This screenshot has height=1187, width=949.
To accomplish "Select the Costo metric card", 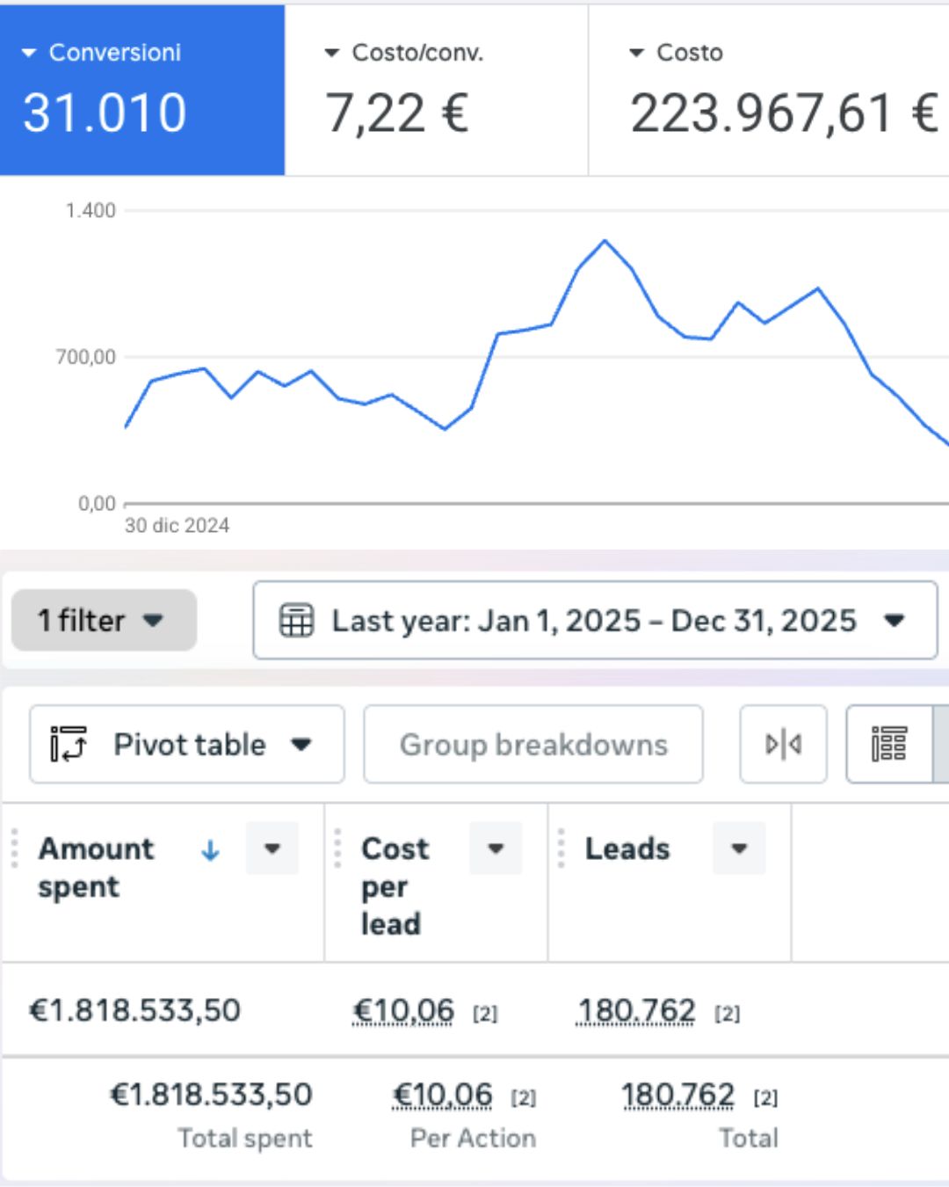I will (769, 90).
